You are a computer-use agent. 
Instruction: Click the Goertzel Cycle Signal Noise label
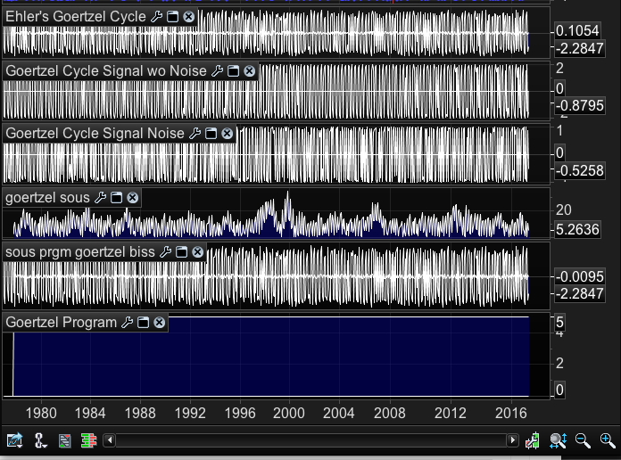[x=95, y=134]
